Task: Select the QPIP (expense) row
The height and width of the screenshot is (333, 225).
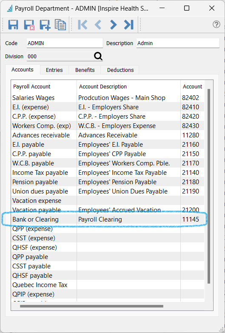Action: coord(108,294)
